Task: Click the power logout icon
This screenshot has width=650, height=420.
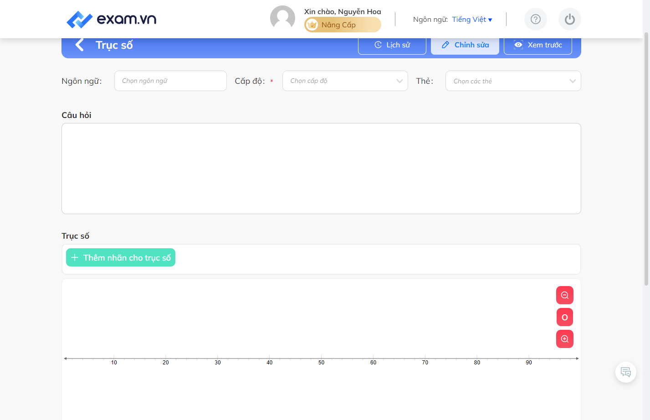Action: tap(570, 19)
